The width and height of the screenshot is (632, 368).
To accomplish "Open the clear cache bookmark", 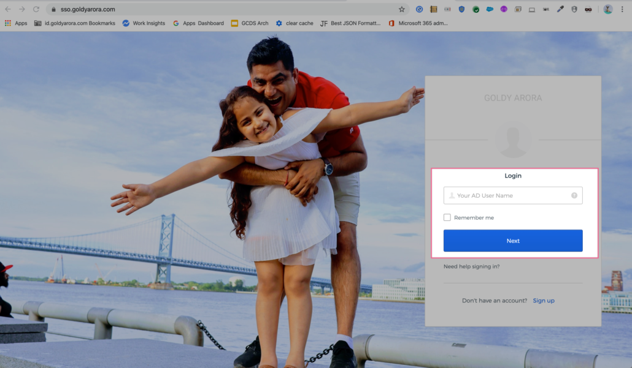I will coord(295,23).
